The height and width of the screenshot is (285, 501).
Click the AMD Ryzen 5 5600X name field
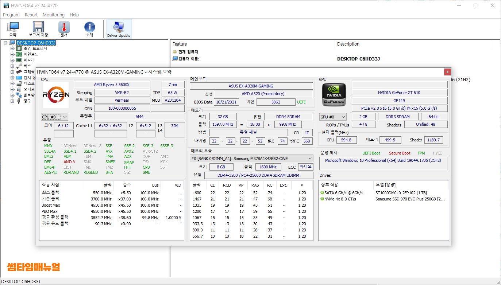pos(112,85)
